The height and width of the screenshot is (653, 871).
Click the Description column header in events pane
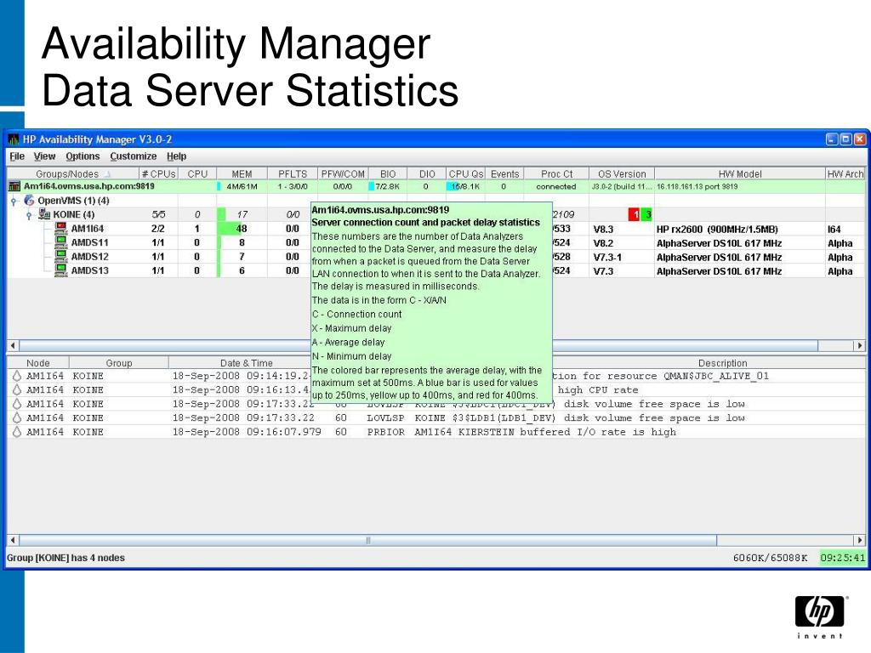[722, 363]
